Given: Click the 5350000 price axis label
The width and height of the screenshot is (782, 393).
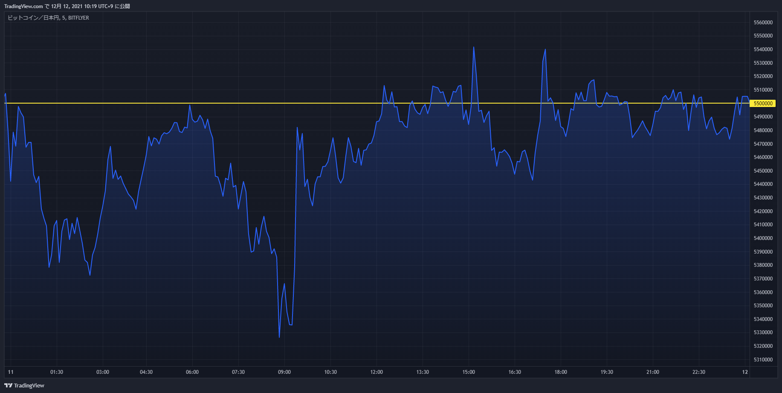Looking at the screenshot, I should click(x=763, y=306).
